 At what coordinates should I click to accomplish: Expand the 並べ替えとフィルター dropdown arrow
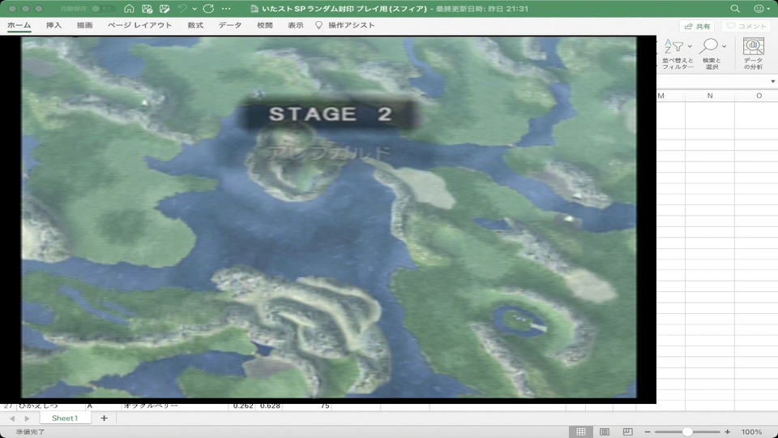[x=690, y=46]
